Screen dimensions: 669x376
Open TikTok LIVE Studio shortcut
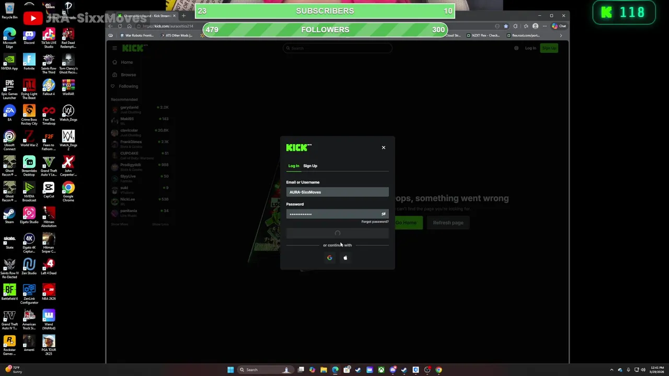pos(49,39)
